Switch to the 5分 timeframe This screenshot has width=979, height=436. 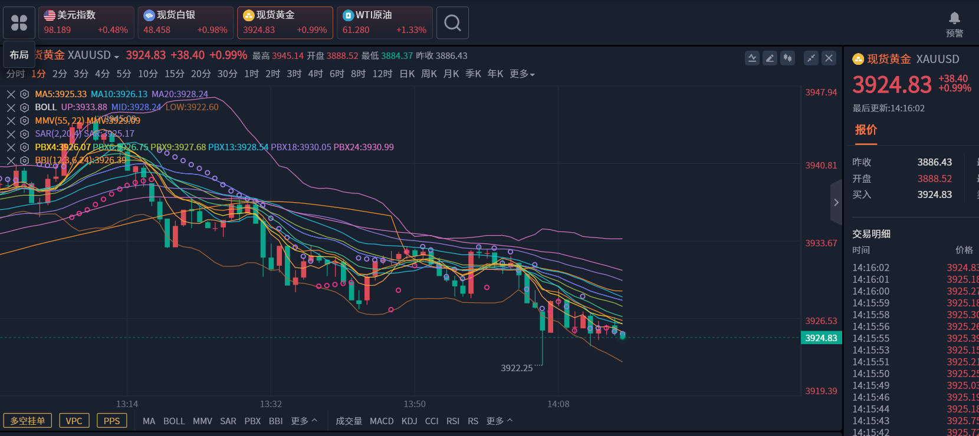tap(124, 74)
